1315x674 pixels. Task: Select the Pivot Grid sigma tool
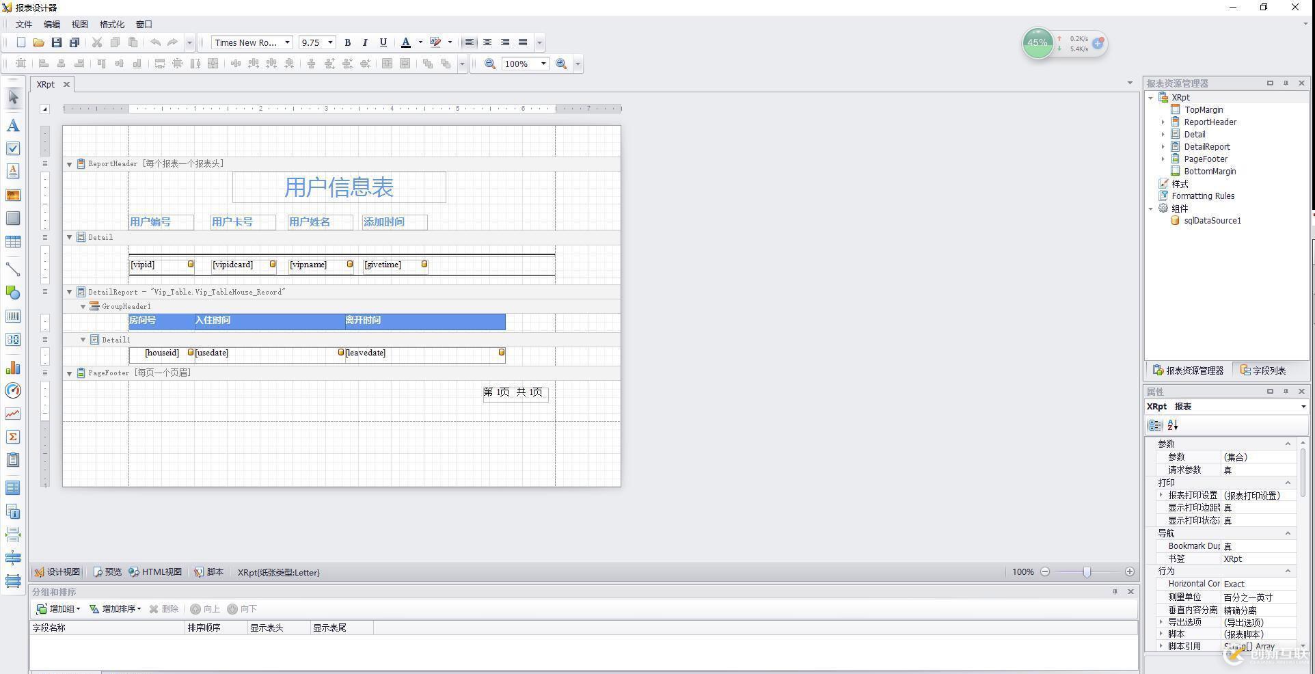click(13, 437)
